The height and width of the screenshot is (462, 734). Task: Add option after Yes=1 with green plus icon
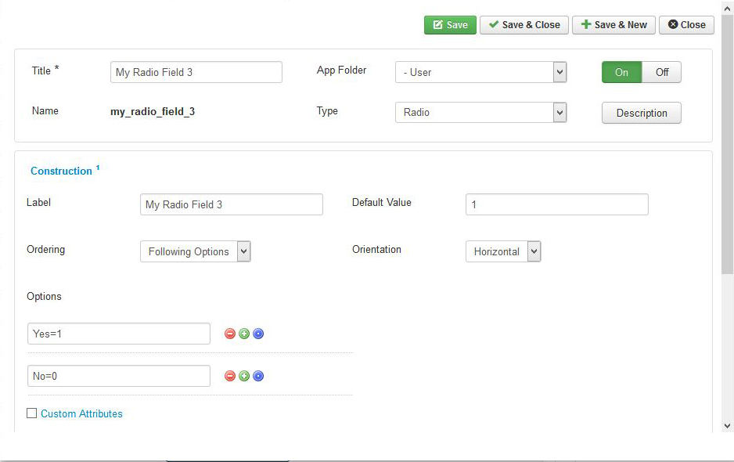tap(244, 334)
